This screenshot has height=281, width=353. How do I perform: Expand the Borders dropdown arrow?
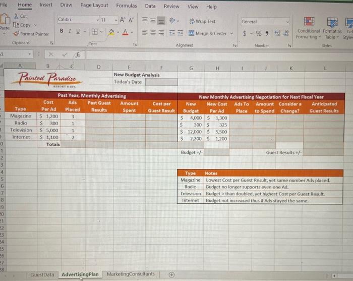pyautogui.click(x=101, y=31)
